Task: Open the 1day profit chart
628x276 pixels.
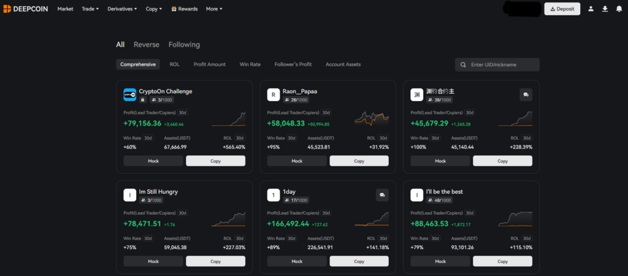Action: (372, 219)
